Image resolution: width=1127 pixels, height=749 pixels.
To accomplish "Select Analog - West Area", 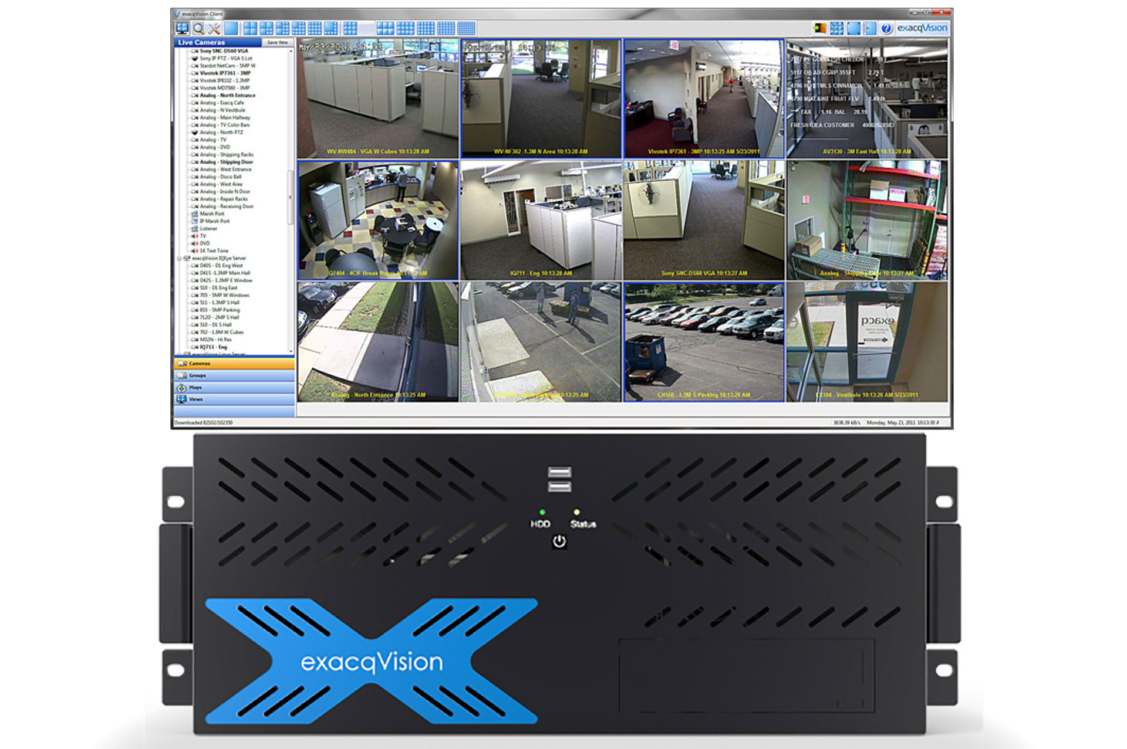I will [x=221, y=184].
